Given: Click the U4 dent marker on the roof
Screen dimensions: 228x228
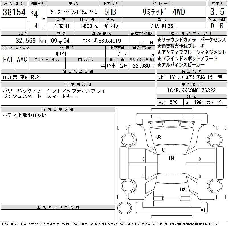Looking at the screenshot, I should coord(171,158).
